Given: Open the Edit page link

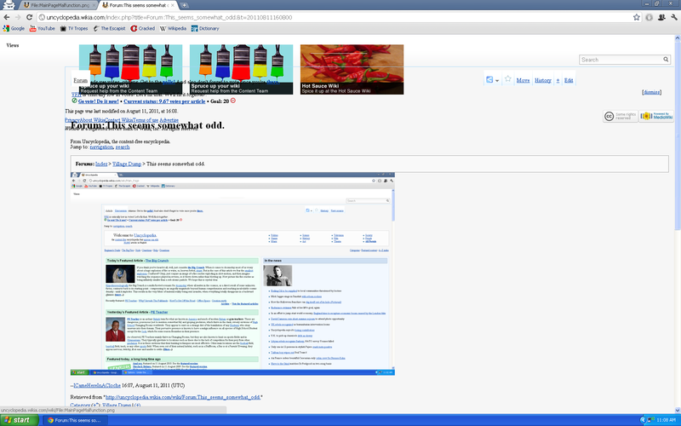Looking at the screenshot, I should click(568, 80).
